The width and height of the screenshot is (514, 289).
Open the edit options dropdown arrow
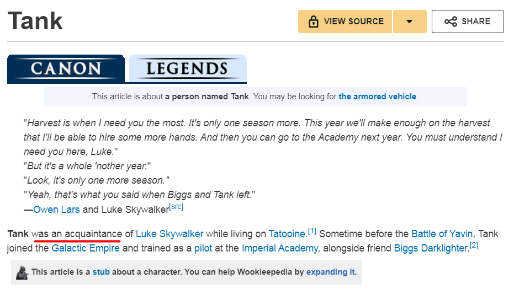(x=410, y=22)
